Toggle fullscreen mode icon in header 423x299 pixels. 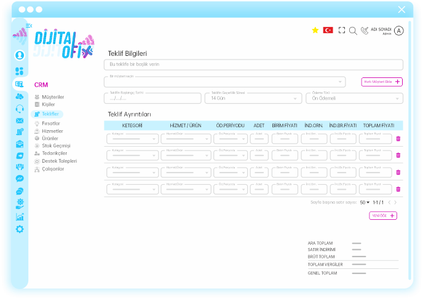pyautogui.click(x=342, y=30)
